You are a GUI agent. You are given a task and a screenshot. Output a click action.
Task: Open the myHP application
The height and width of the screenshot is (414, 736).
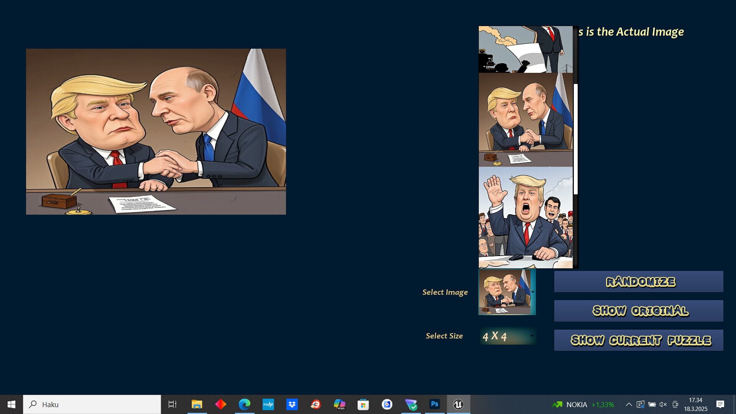tap(268, 404)
